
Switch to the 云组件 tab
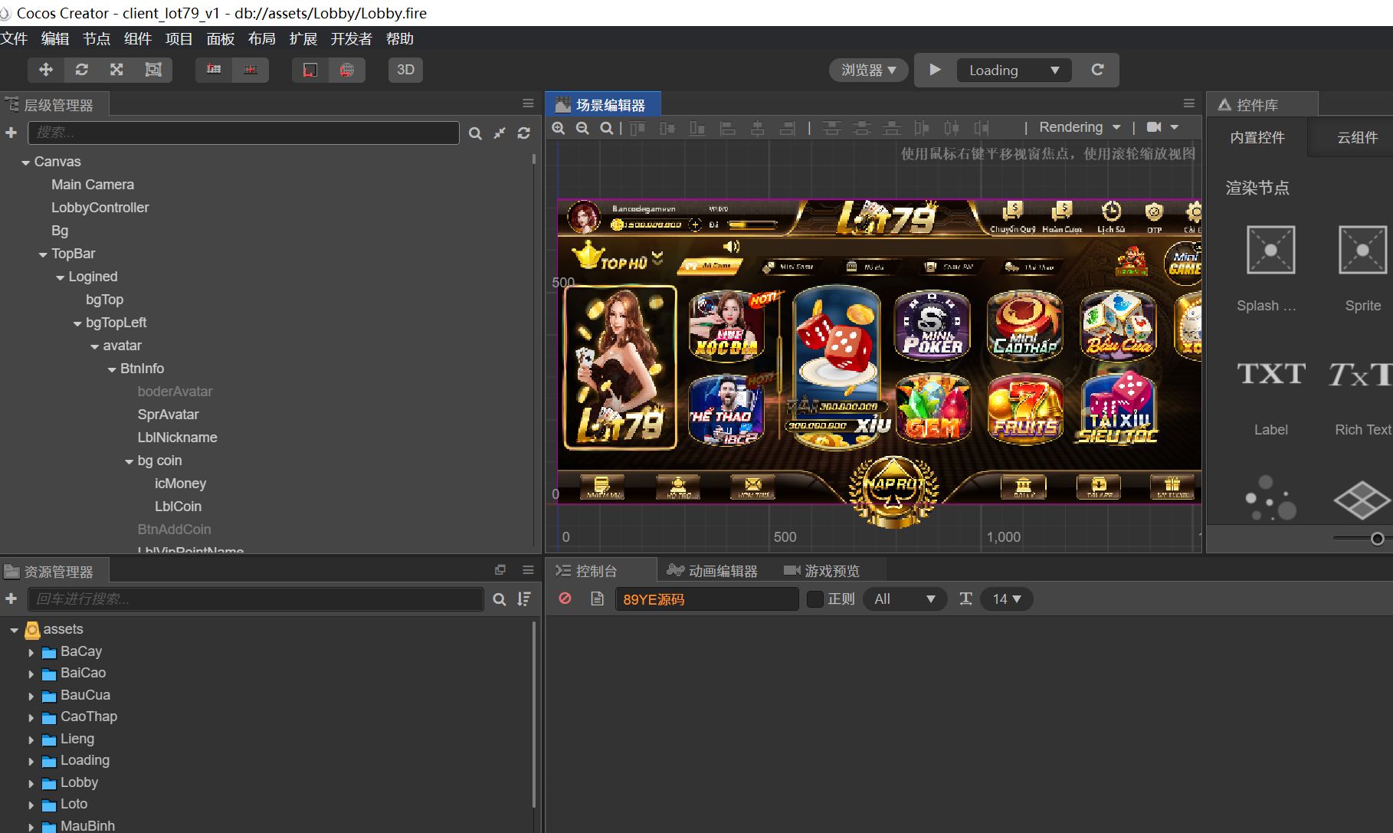coord(1357,138)
